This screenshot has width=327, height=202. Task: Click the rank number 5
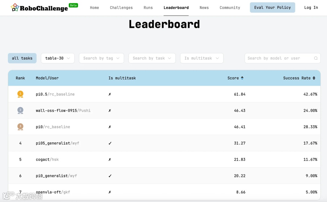(x=20, y=159)
